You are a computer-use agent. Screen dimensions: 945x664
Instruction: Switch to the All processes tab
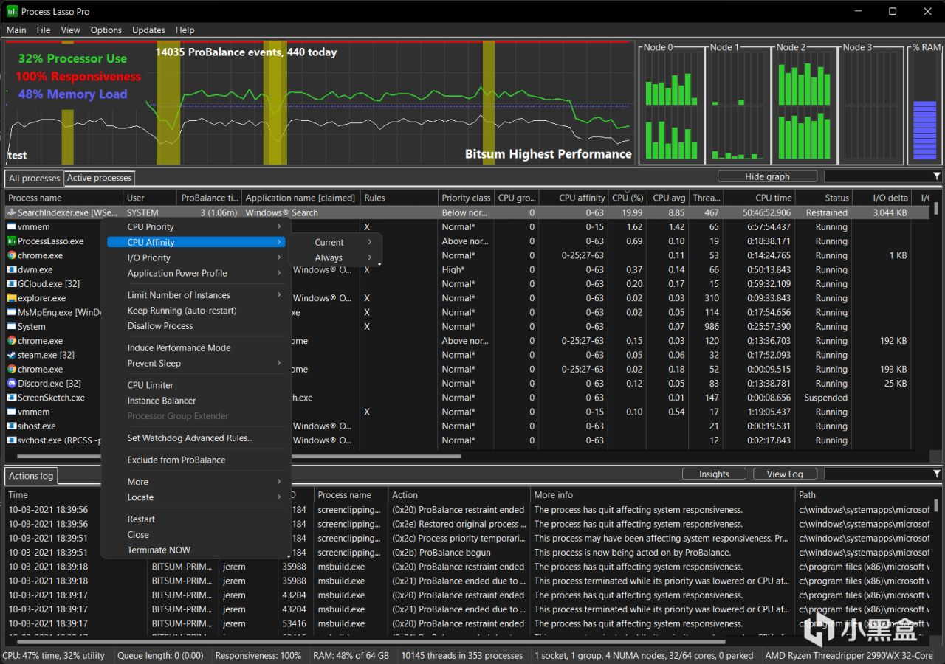(x=34, y=178)
